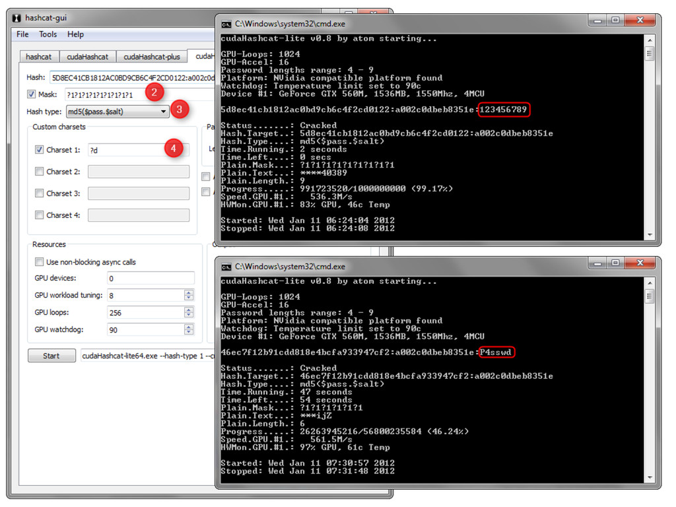This screenshot has width=676, height=507.
Task: Enable the Charset 2 checkbox
Action: 39,172
